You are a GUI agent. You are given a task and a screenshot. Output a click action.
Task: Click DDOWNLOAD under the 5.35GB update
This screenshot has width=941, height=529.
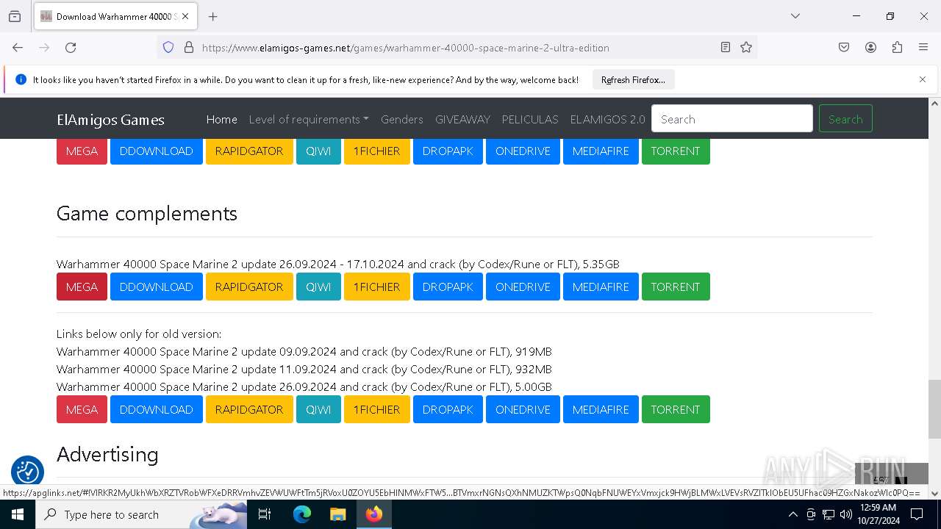tap(157, 287)
